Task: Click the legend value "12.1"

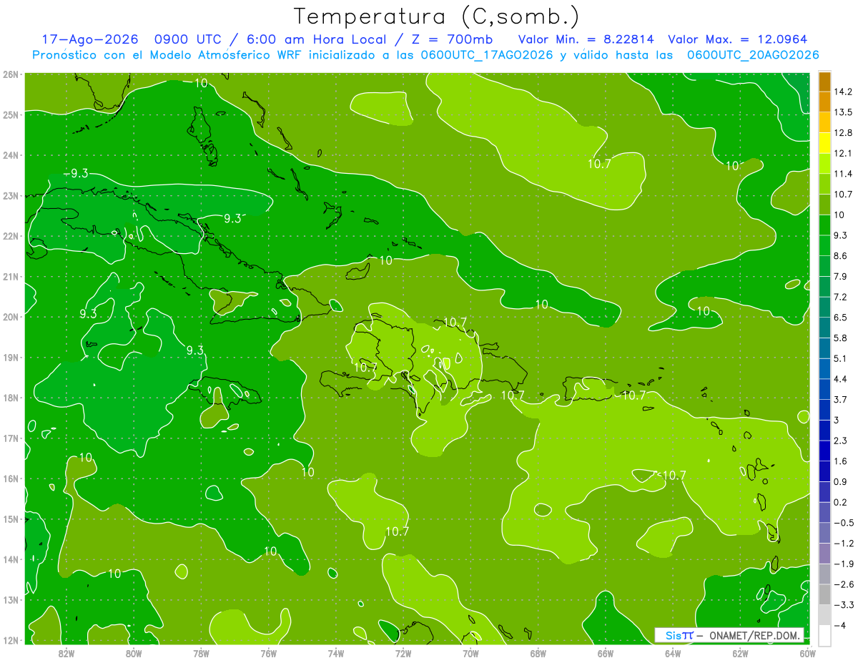Action: pyautogui.click(x=843, y=153)
